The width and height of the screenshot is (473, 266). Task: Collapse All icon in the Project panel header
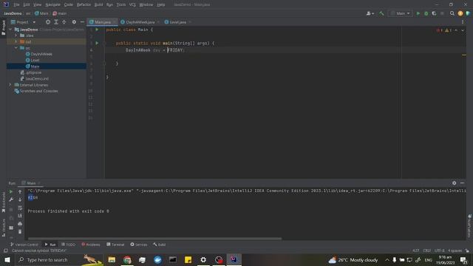pos(64,22)
